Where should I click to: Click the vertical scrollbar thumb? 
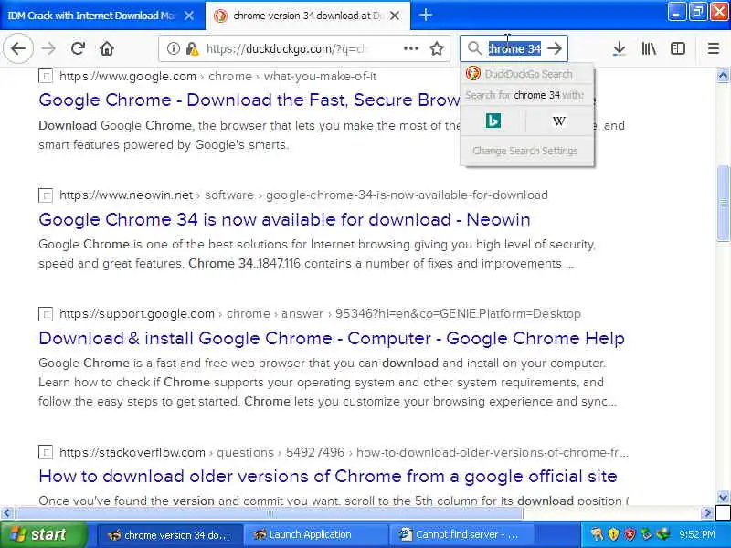point(723,203)
